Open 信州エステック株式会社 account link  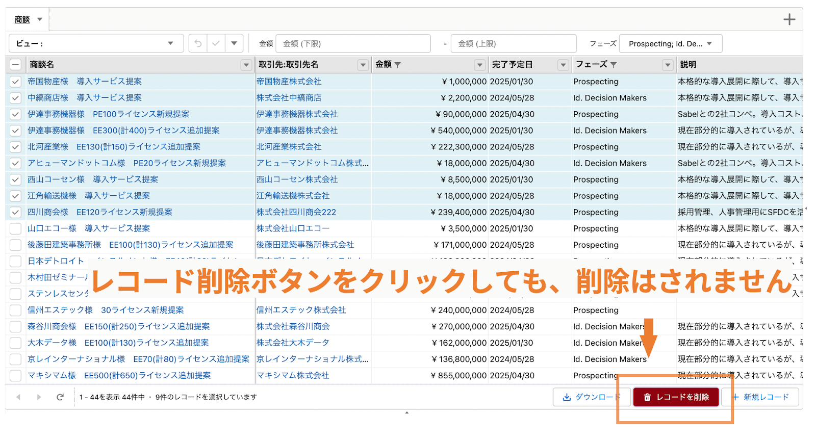click(301, 310)
